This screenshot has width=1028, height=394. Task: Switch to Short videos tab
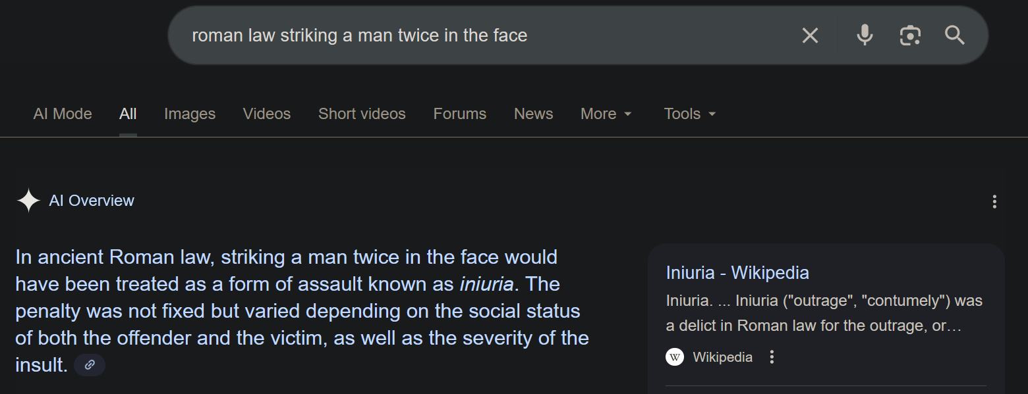pyautogui.click(x=362, y=114)
